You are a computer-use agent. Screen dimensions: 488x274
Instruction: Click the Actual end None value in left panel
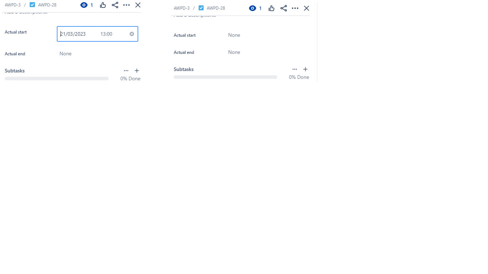point(66,54)
